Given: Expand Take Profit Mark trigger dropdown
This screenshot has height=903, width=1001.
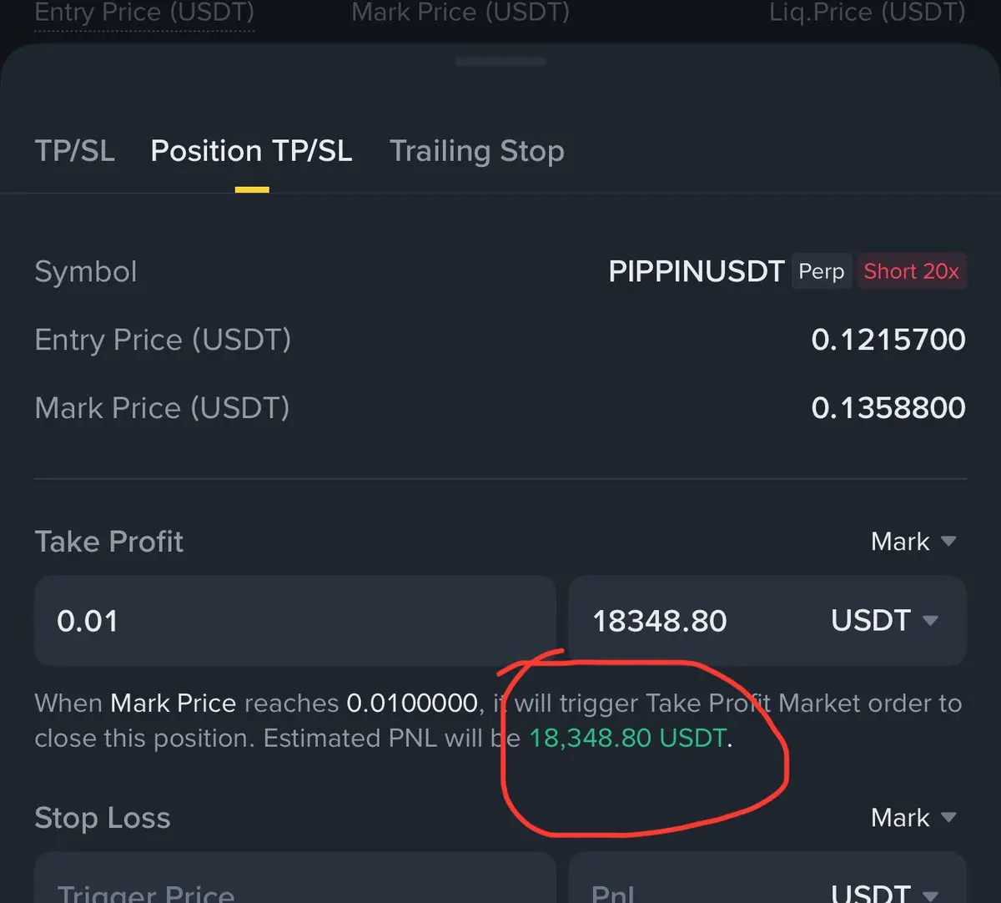Looking at the screenshot, I should point(913,542).
